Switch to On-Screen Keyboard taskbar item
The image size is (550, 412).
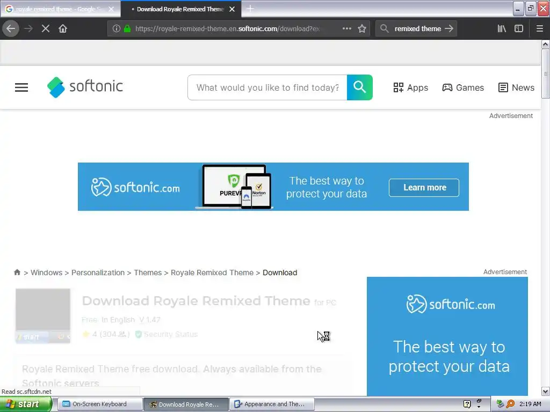click(99, 404)
